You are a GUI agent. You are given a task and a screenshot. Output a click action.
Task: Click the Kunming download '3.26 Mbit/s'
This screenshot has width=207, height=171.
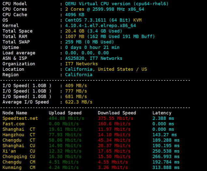click(x=113, y=167)
